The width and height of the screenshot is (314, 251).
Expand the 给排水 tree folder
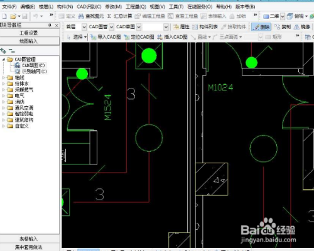[x=3, y=83]
